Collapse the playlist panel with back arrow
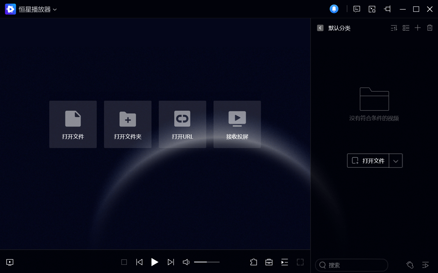 click(x=320, y=28)
